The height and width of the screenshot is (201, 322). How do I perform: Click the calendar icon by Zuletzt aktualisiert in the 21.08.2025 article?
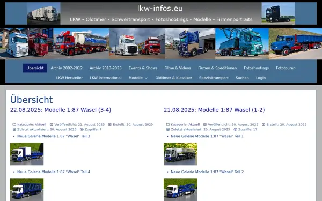tap(168, 129)
